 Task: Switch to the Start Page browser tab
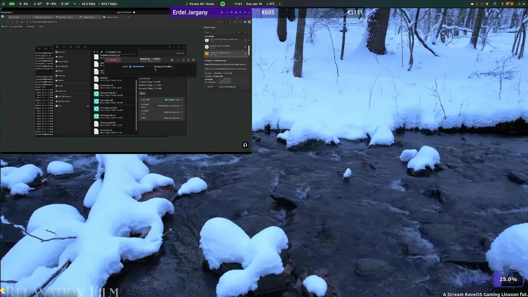point(19,17)
